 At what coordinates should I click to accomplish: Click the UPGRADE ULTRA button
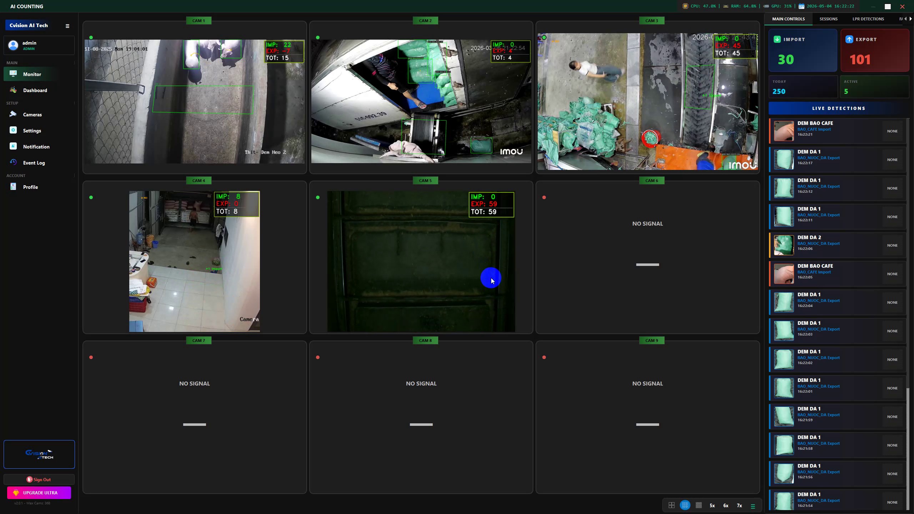click(x=39, y=493)
